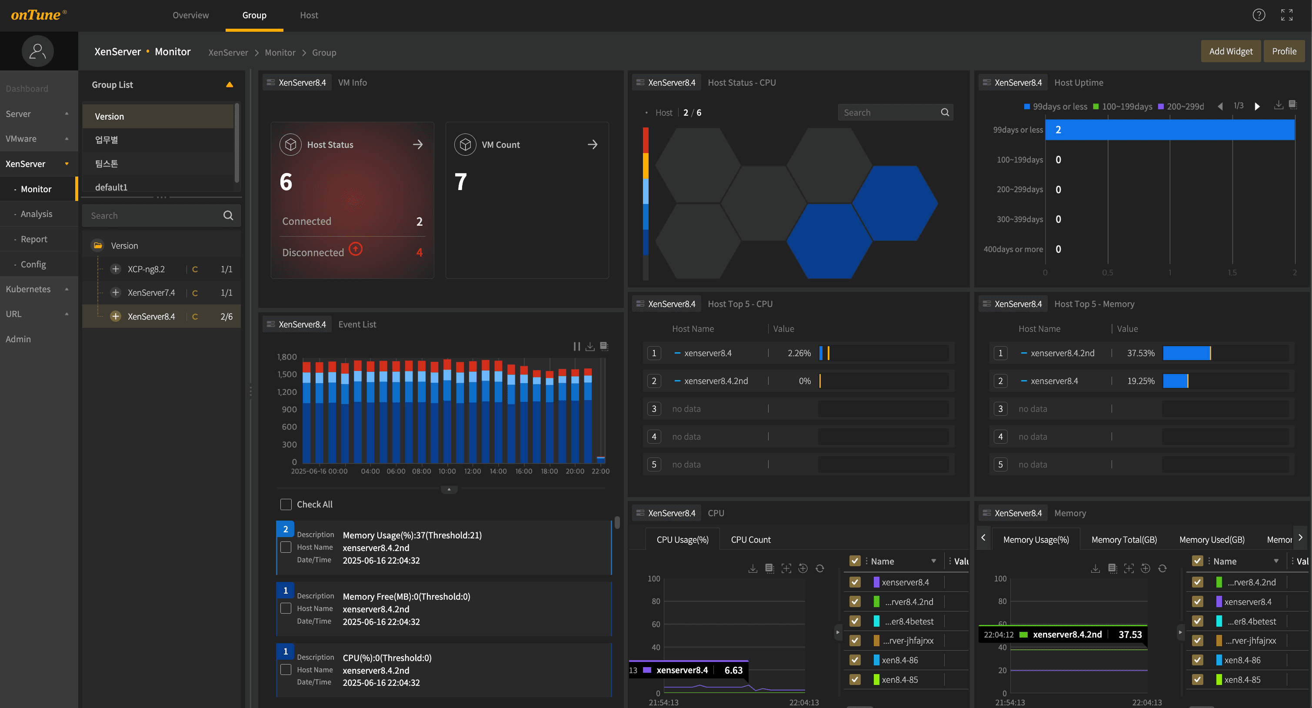Download Event List chart data
This screenshot has width=1312, height=708.
pyautogui.click(x=590, y=346)
